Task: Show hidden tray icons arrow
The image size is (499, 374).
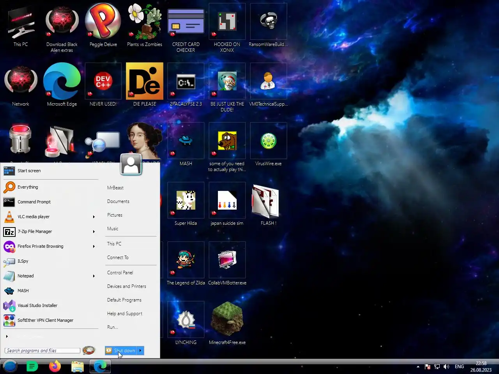Action: pos(418,367)
